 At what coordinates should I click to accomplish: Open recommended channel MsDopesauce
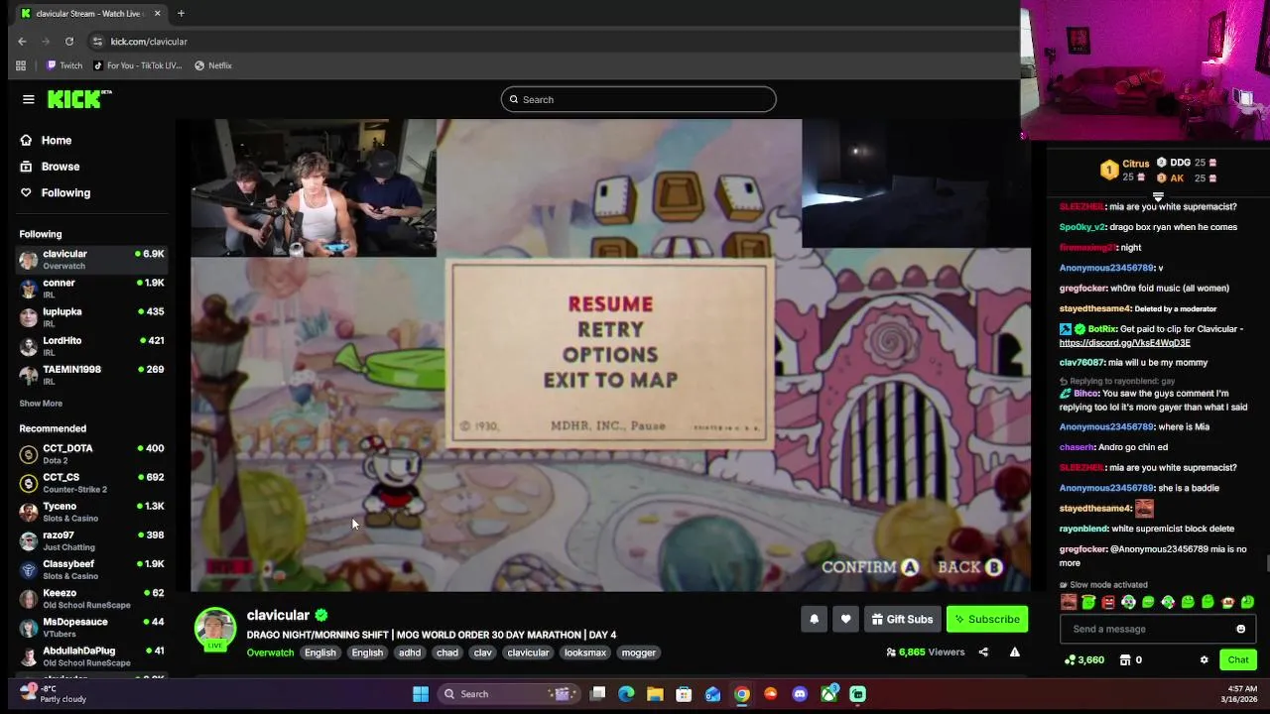pos(91,627)
